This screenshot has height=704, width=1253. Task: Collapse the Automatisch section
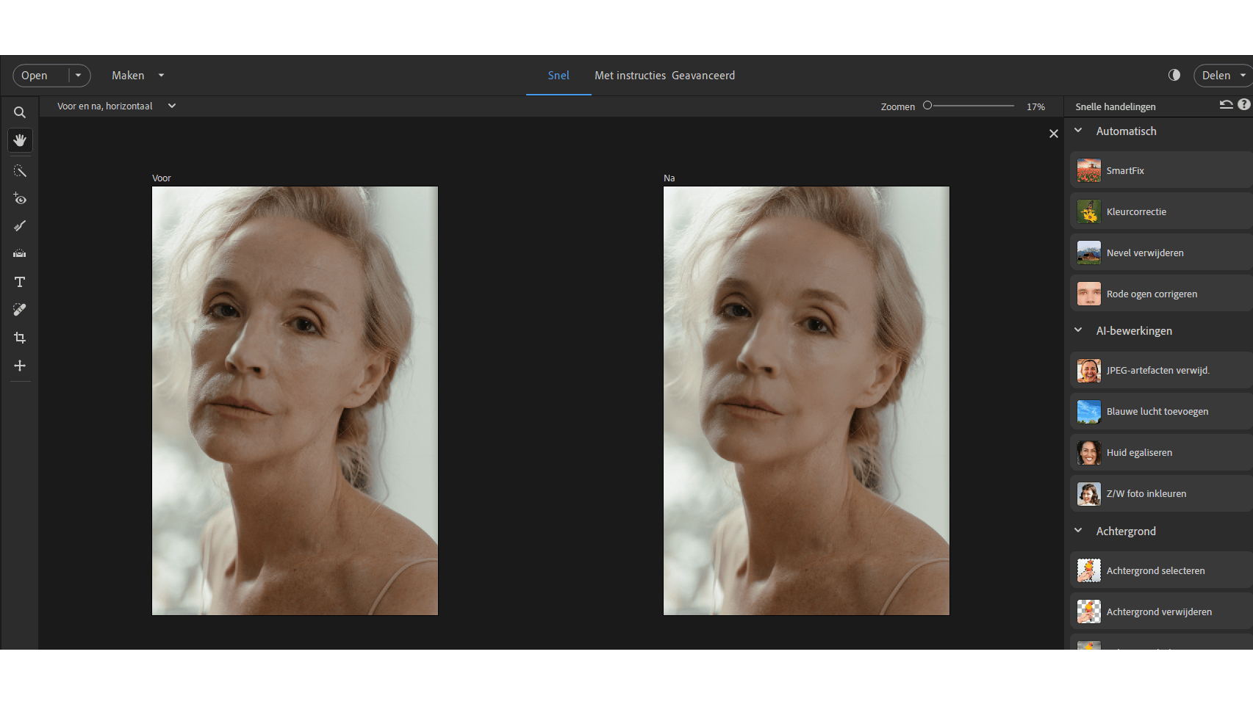[x=1078, y=131]
